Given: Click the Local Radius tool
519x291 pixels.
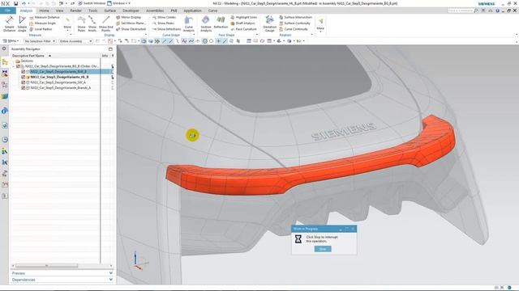Looking at the screenshot, I should click(41, 29).
